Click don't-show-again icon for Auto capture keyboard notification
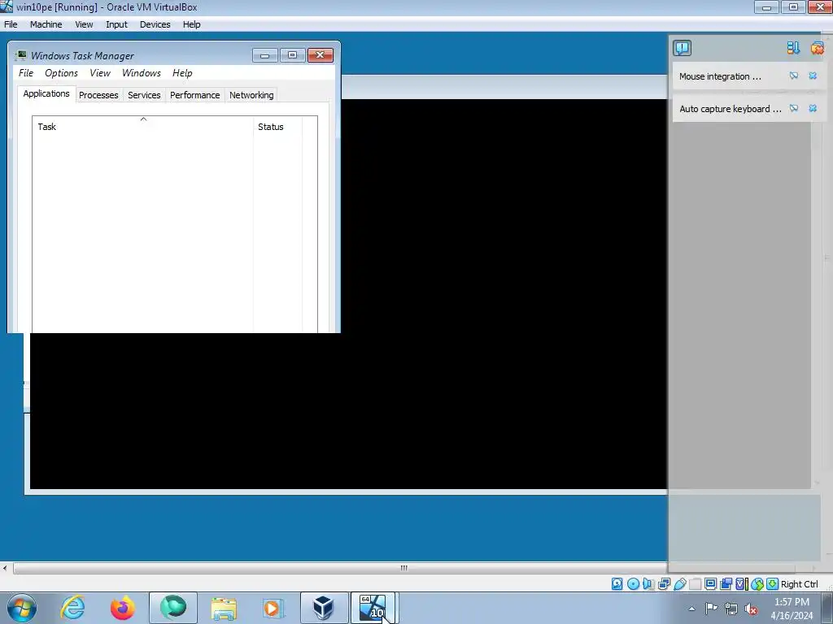 (794, 108)
